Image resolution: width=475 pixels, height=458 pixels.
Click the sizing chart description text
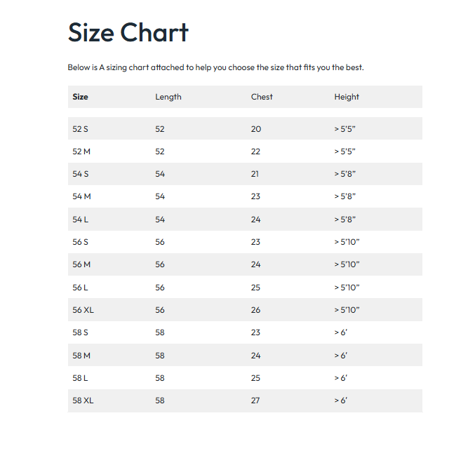pyautogui.click(x=215, y=68)
